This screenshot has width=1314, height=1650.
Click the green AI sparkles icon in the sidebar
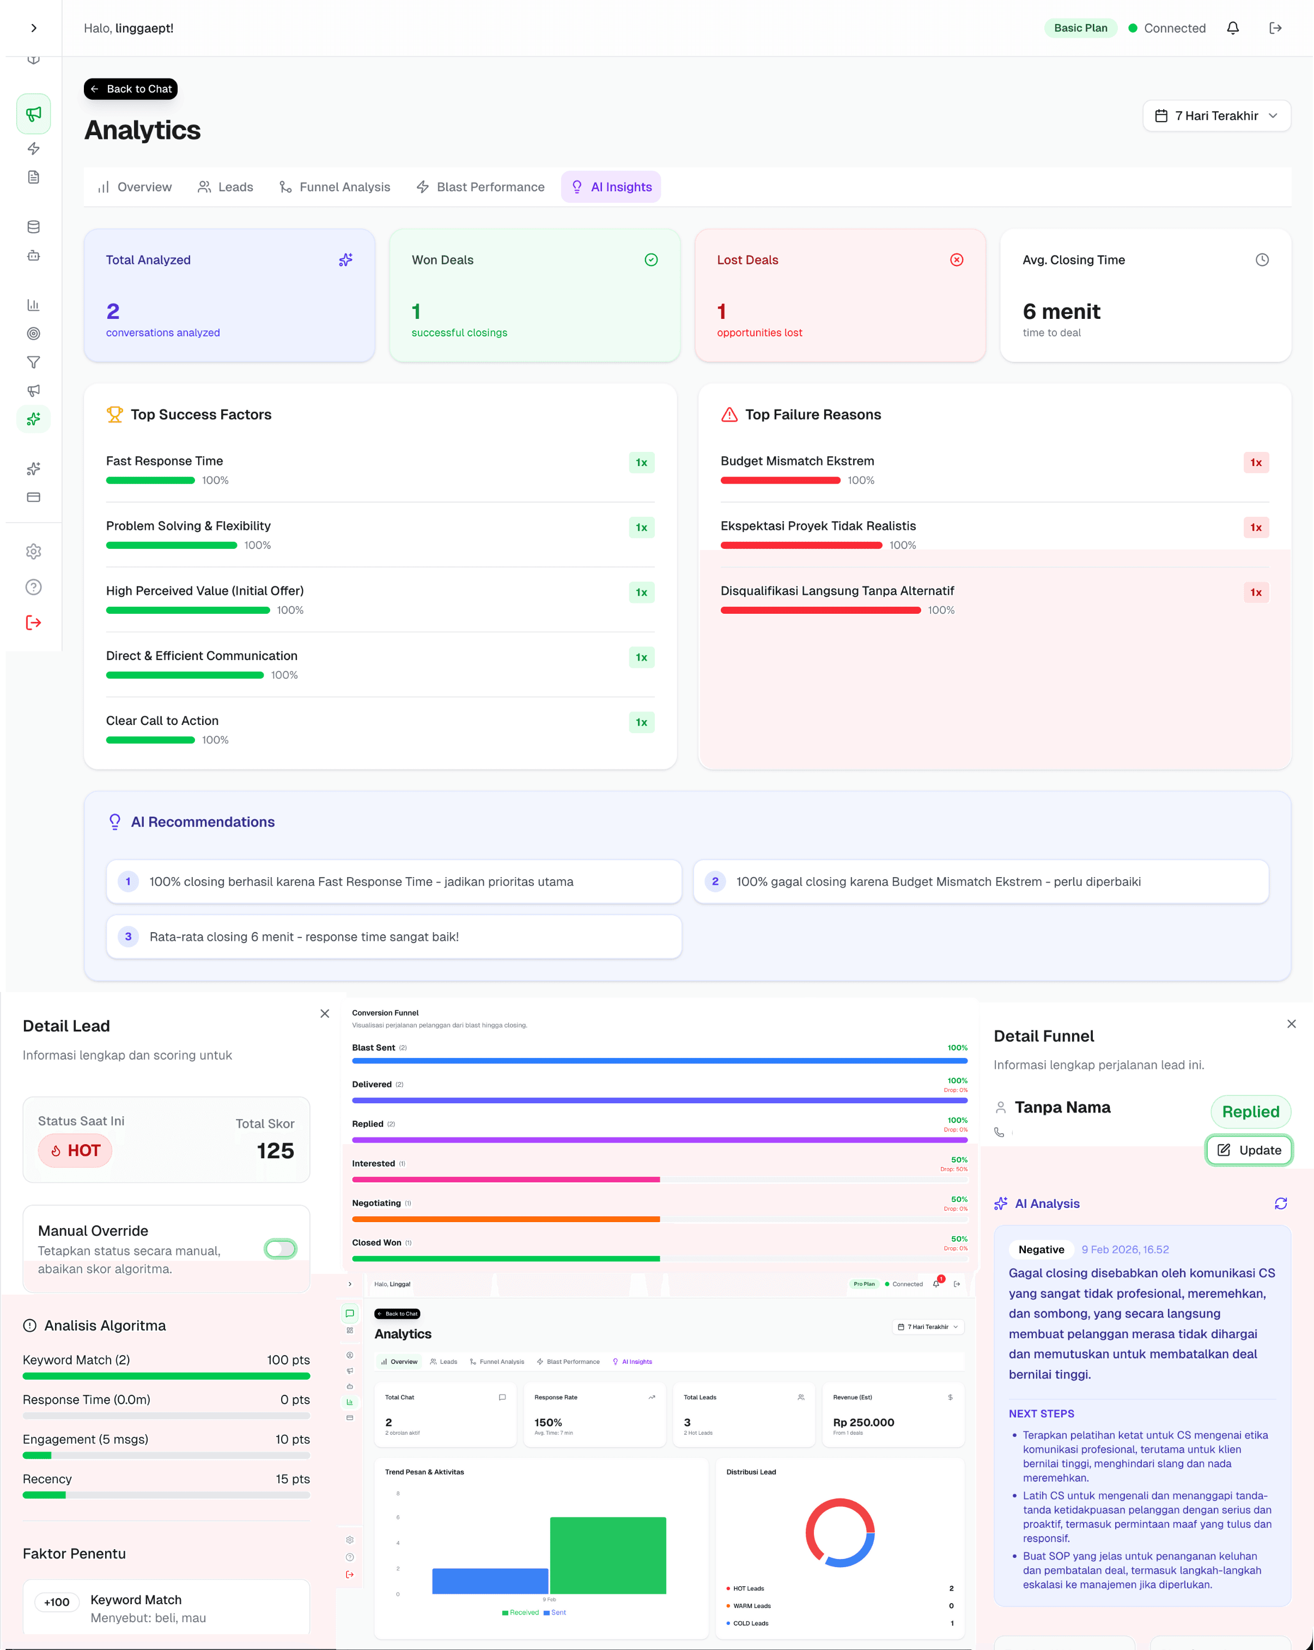coord(34,419)
